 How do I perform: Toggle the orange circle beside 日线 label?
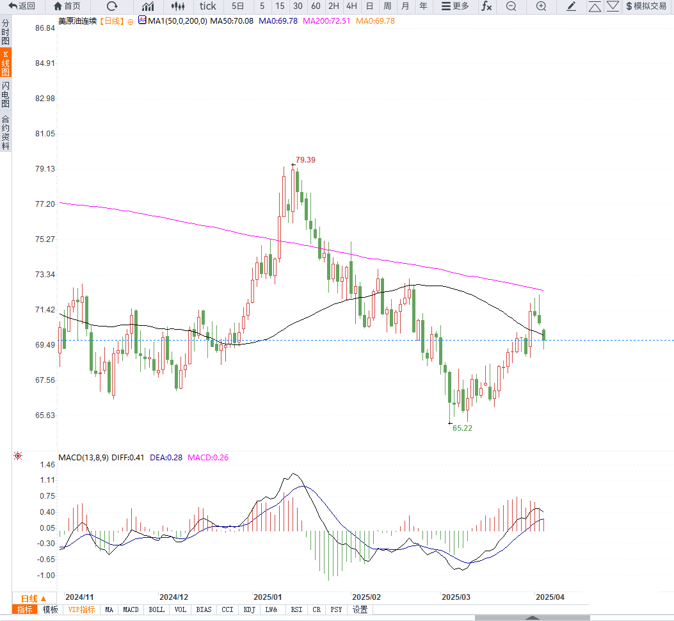(x=131, y=22)
